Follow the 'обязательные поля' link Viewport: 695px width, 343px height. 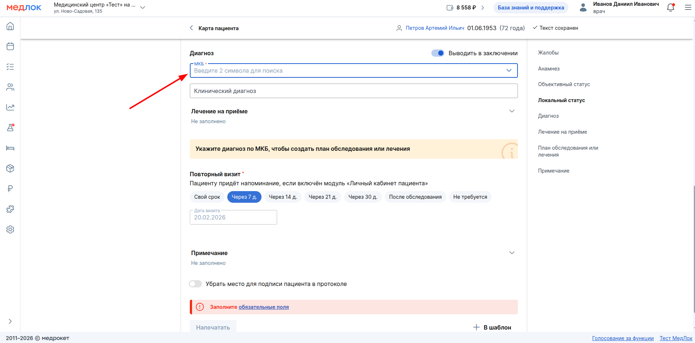(264, 307)
